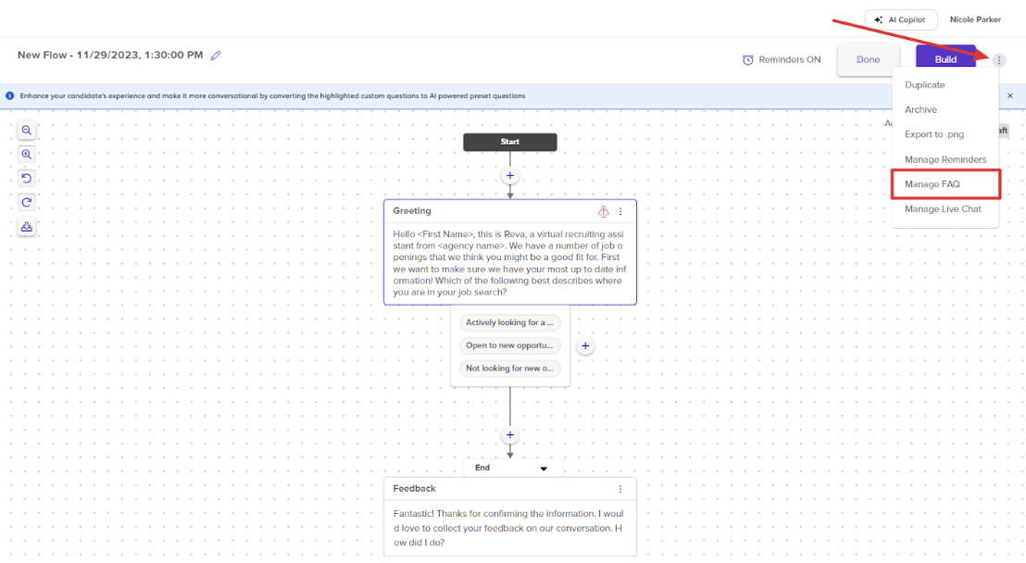
Task: Click the Reminders clock icon
Action: click(x=748, y=59)
